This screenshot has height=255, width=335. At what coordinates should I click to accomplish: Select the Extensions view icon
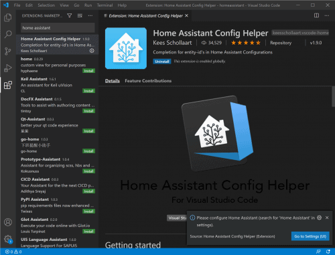[x=8, y=85]
